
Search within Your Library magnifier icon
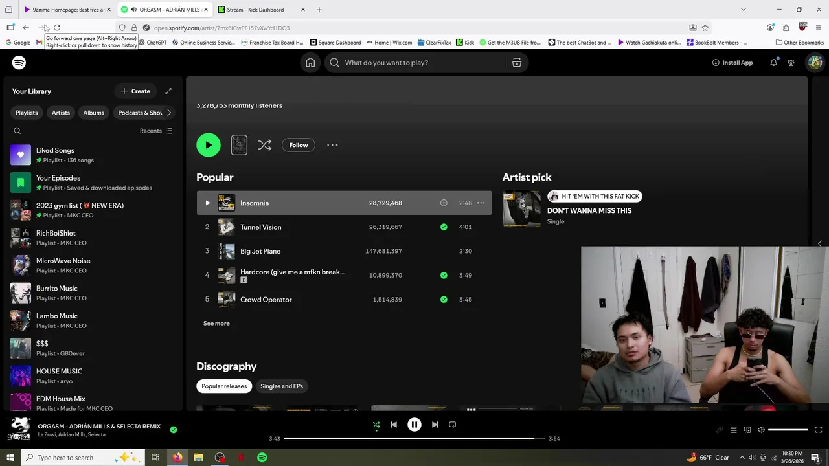[17, 131]
